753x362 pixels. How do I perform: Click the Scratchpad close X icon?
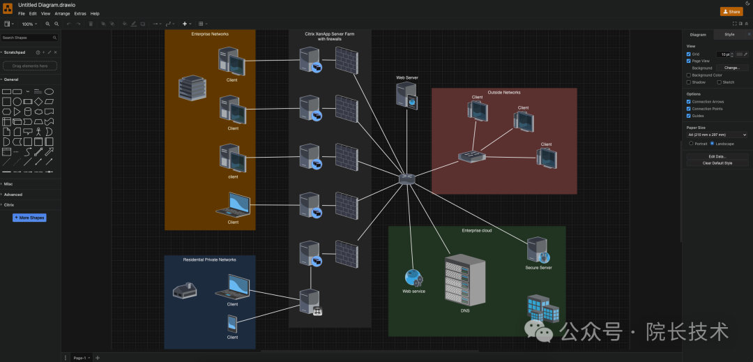[x=55, y=52]
